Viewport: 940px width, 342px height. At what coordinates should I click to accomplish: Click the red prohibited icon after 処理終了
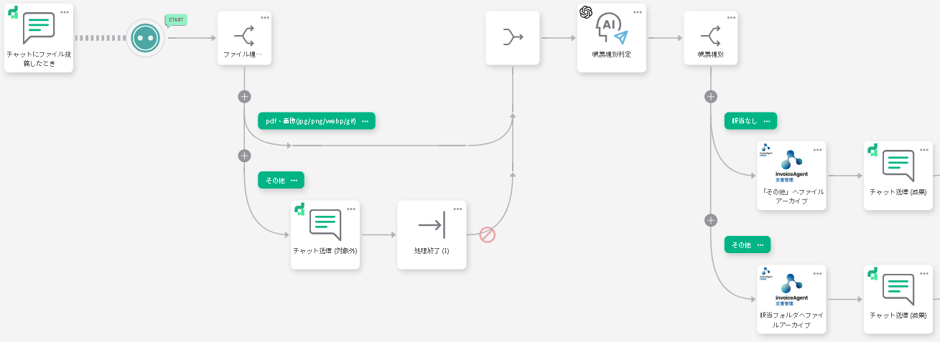click(488, 234)
